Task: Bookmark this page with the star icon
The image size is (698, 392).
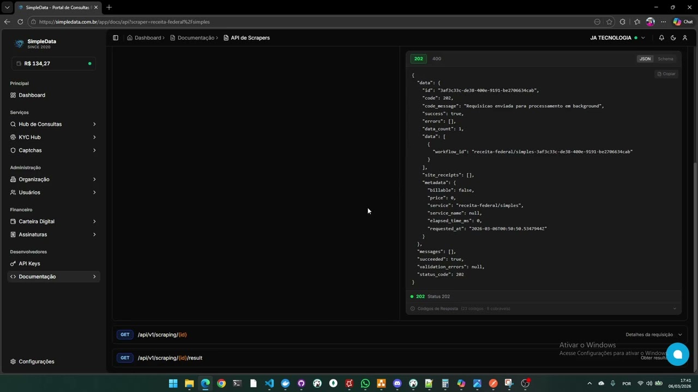Action: tap(609, 22)
